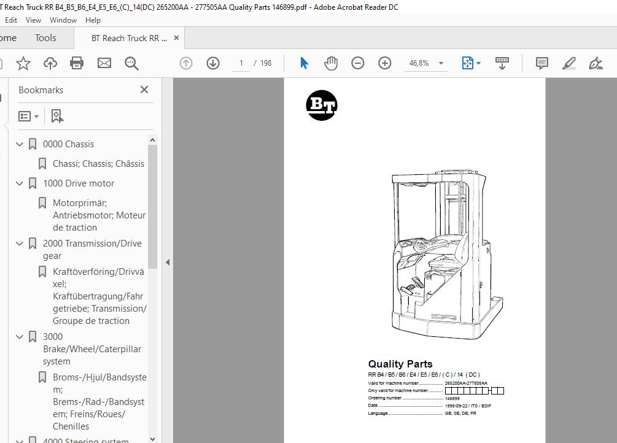Screen dimensions: 617x443
Task: Open the zoom level 46,8% dropdown
Action: click(x=441, y=63)
